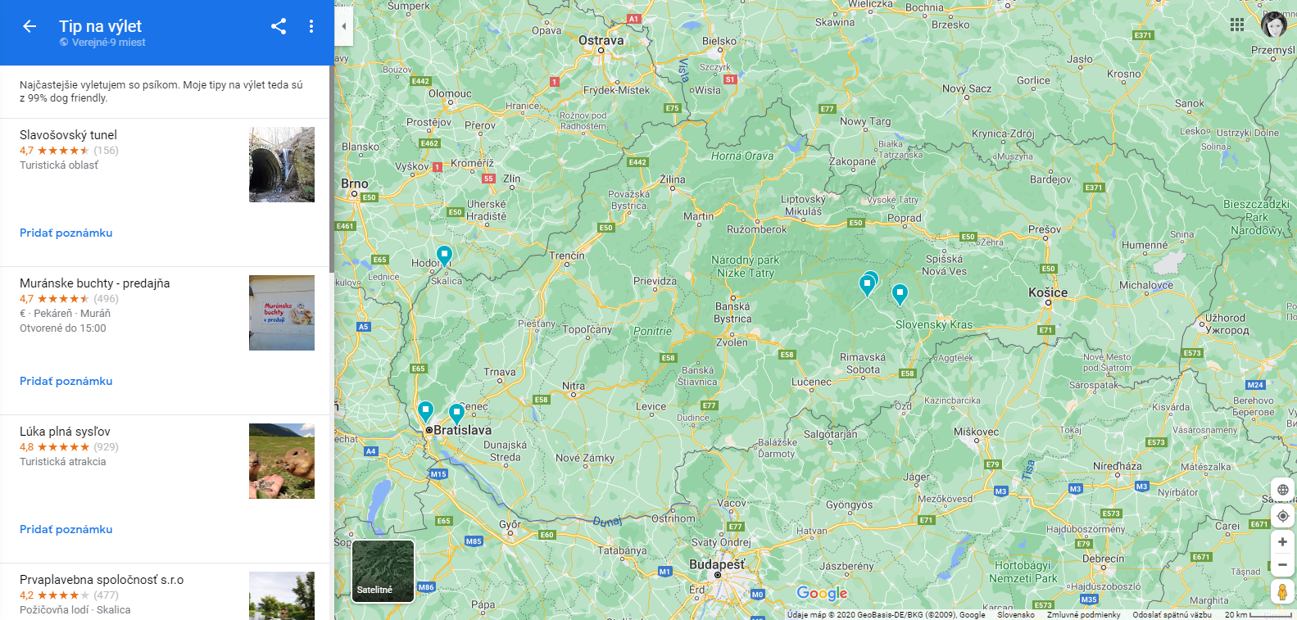
Task: Click the side panel vertical scrollbar
Action: point(331,169)
